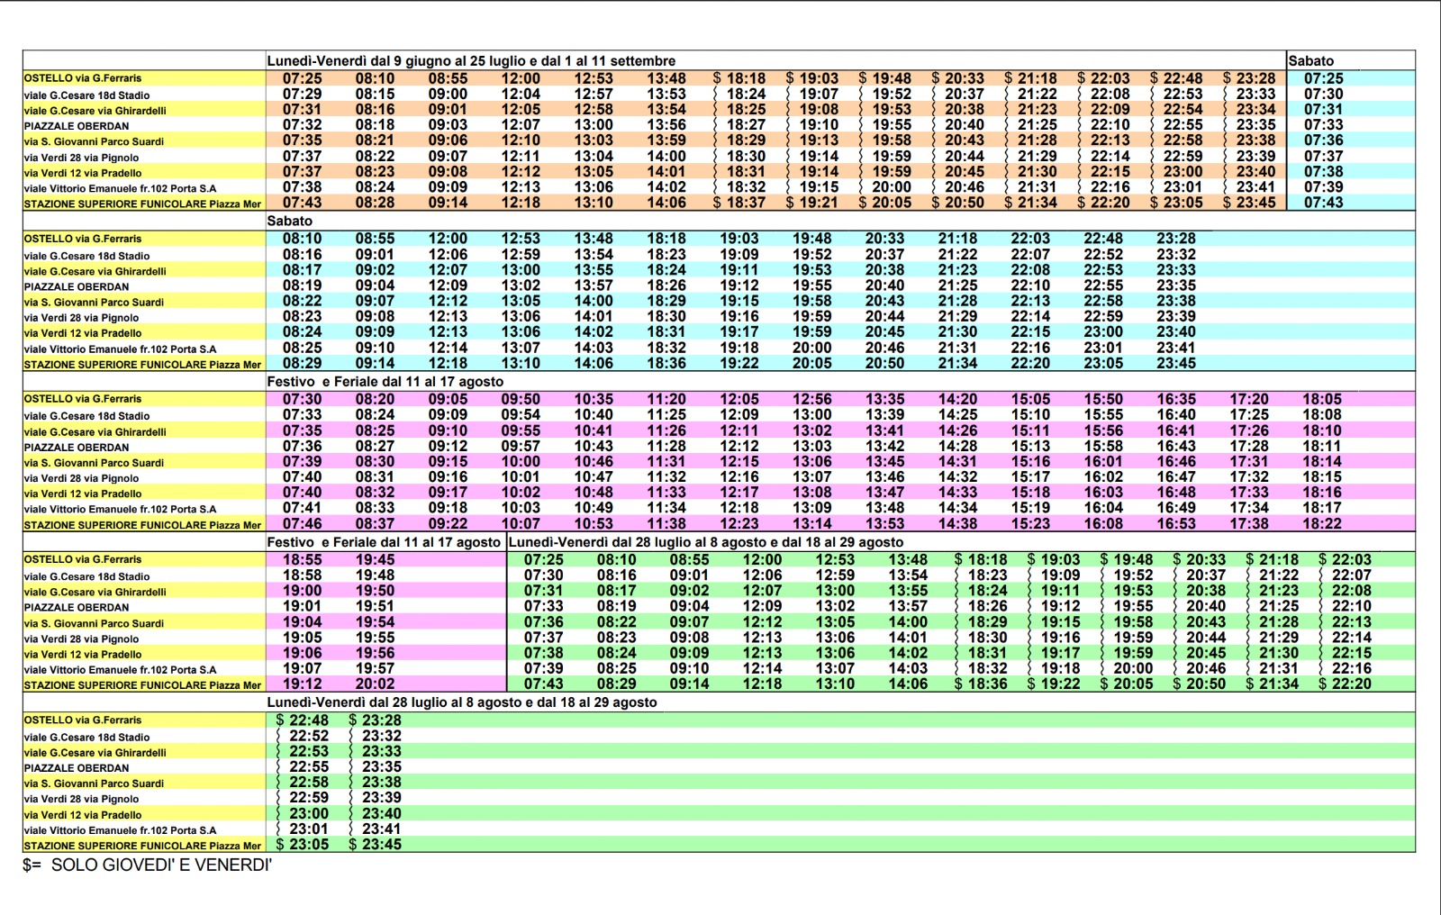Click the 08:37 time cell
The height and width of the screenshot is (915, 1441).
[375, 524]
